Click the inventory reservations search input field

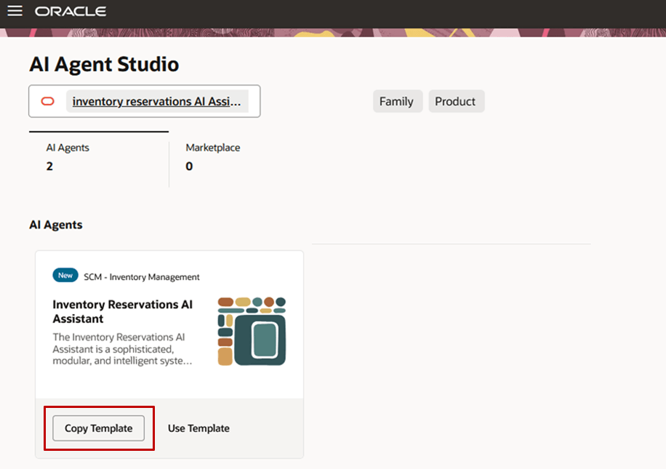(x=157, y=101)
